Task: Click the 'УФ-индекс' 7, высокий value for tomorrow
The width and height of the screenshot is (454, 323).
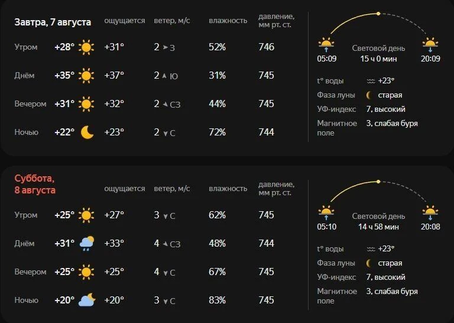Action: pos(385,109)
